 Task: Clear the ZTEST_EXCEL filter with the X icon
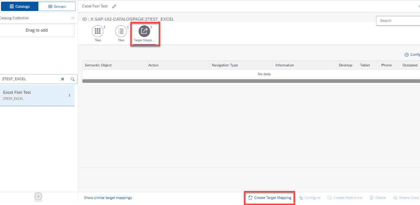point(62,79)
